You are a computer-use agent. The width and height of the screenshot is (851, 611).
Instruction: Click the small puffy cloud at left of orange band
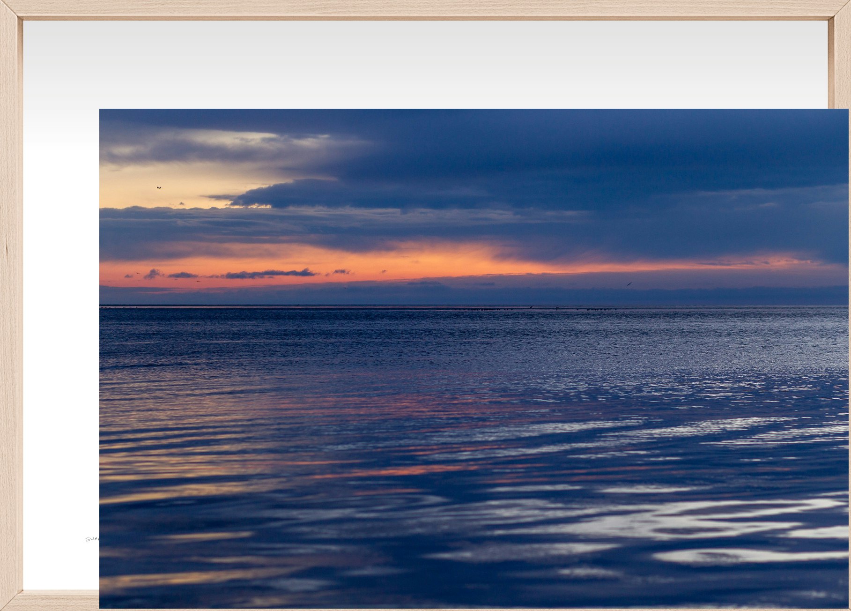click(x=153, y=273)
